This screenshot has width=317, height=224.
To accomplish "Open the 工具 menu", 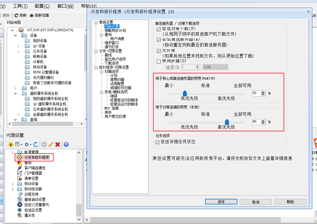I will (x=20, y=6).
